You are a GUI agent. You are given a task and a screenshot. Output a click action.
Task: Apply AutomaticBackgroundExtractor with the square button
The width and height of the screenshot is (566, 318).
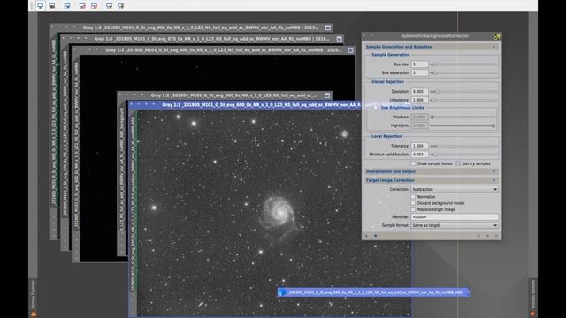click(x=375, y=236)
